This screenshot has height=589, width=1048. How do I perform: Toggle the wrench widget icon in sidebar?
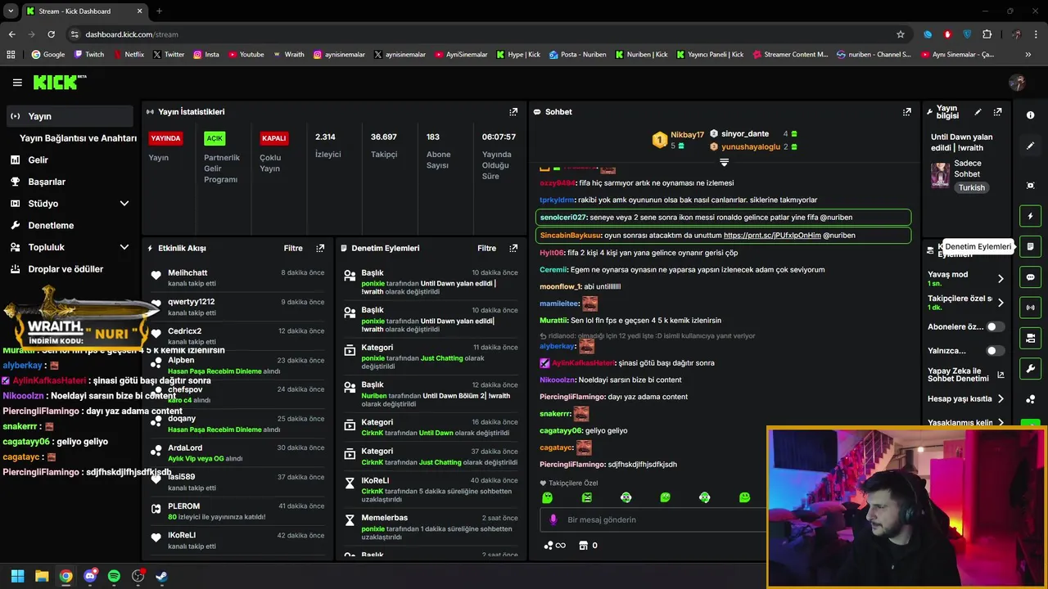(x=1030, y=368)
